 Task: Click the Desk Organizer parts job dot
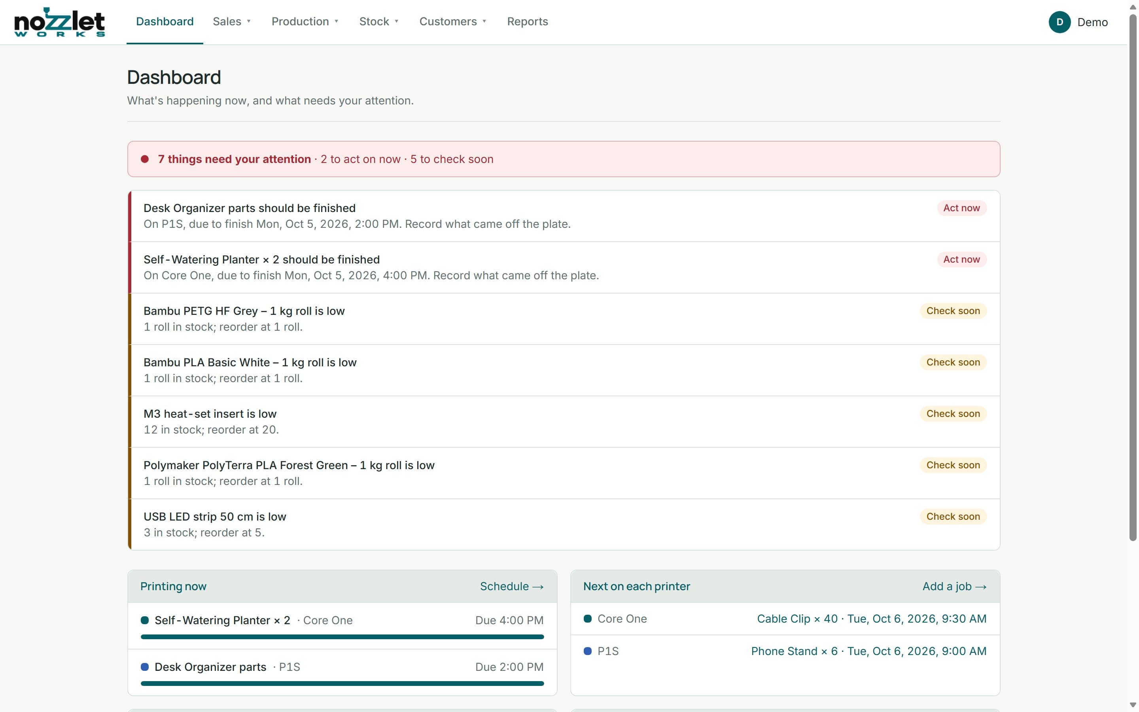145,667
